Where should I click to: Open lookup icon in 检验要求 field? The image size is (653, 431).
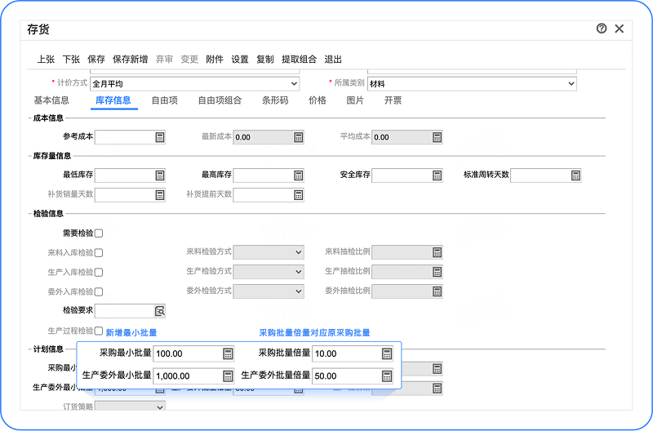coord(160,311)
